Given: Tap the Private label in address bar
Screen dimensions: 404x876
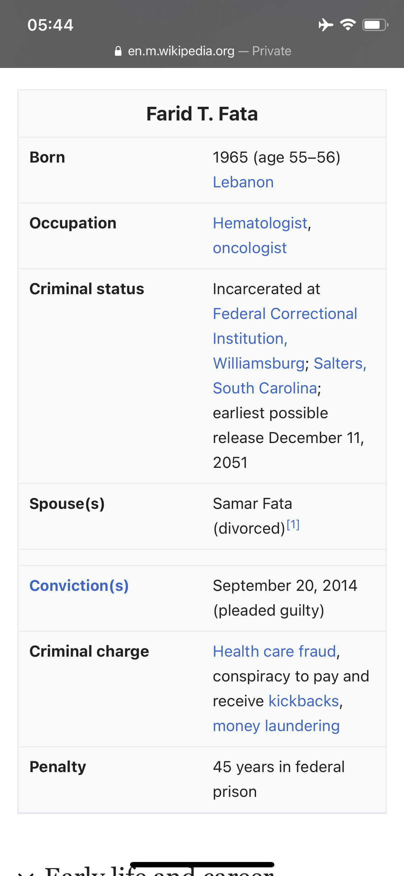Looking at the screenshot, I should (271, 51).
